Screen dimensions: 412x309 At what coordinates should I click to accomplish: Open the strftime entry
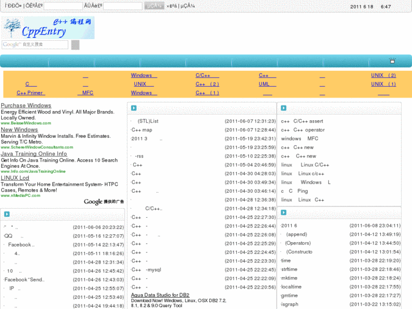(289, 269)
